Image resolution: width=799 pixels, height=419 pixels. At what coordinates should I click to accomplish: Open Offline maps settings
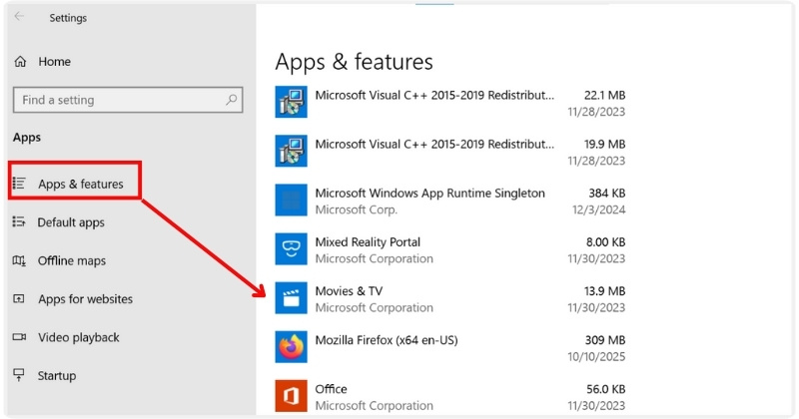72,260
